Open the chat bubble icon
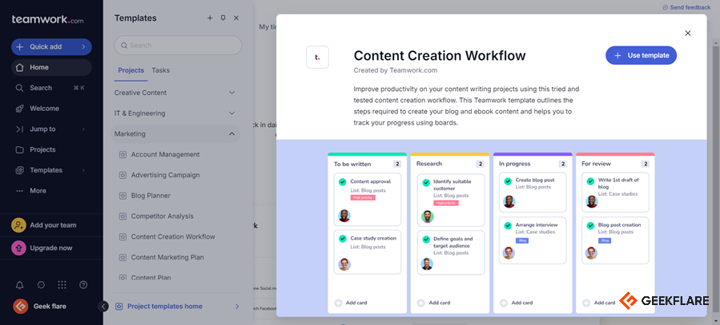The width and height of the screenshot is (720, 325). 41,285
